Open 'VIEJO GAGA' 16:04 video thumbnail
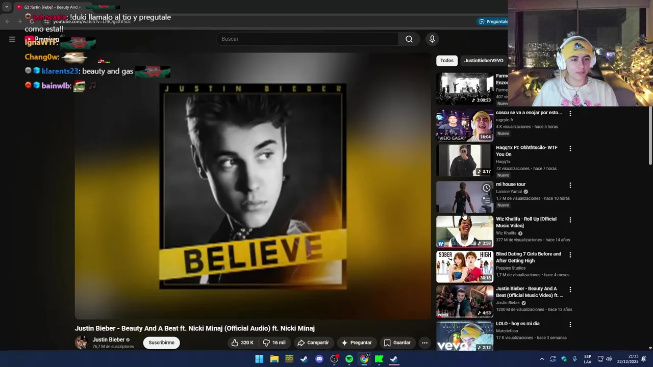Viewport: 653px width, 367px height. (465, 125)
